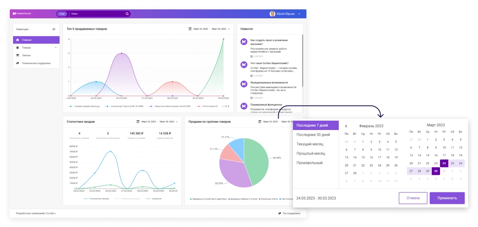The width and height of the screenshot is (478, 227).
Task: Click the Отмена button
Action: tap(413, 198)
